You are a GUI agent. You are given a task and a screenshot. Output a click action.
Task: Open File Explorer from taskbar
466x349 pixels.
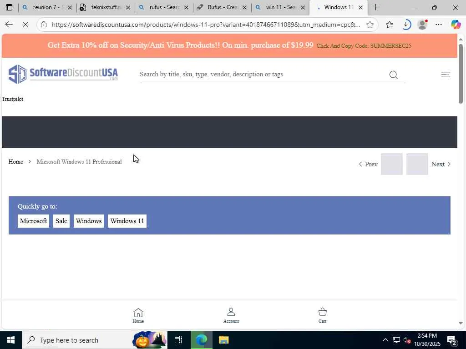coord(223,340)
